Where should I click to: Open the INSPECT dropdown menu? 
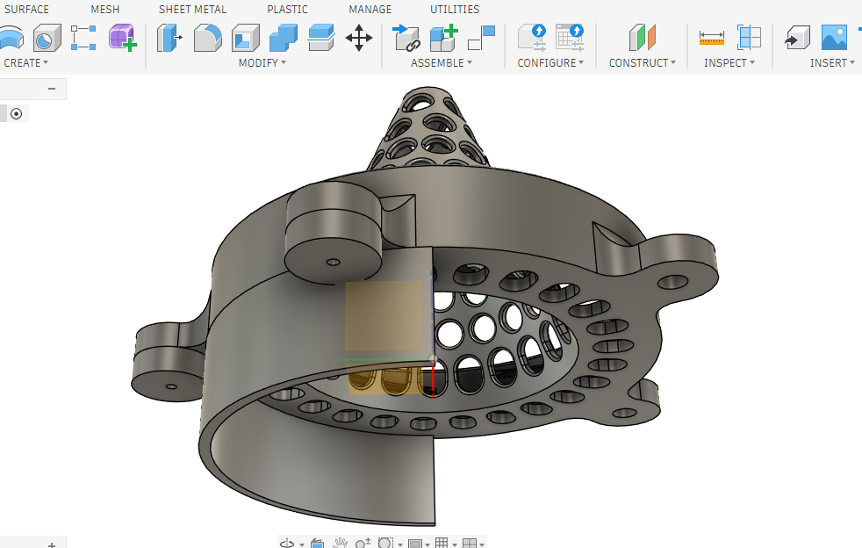pos(729,62)
